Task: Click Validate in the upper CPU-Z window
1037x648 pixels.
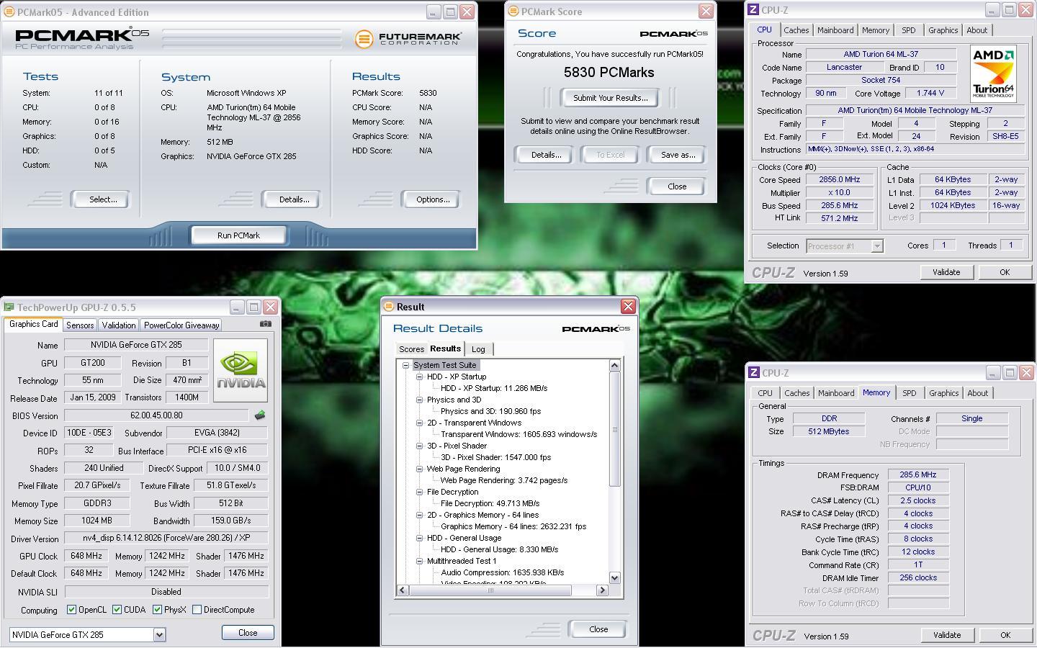Action: coord(946,272)
